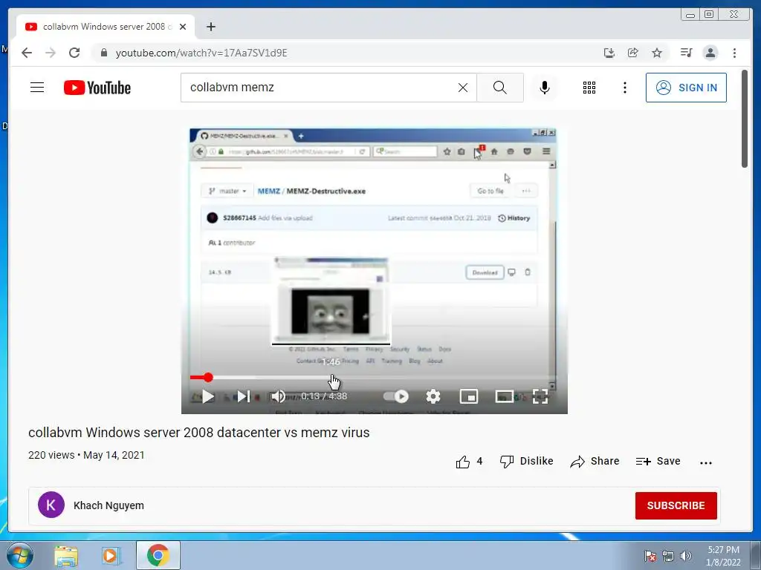Image resolution: width=761 pixels, height=570 pixels.
Task: Click the youtube.com address bar URL
Action: pos(201,53)
